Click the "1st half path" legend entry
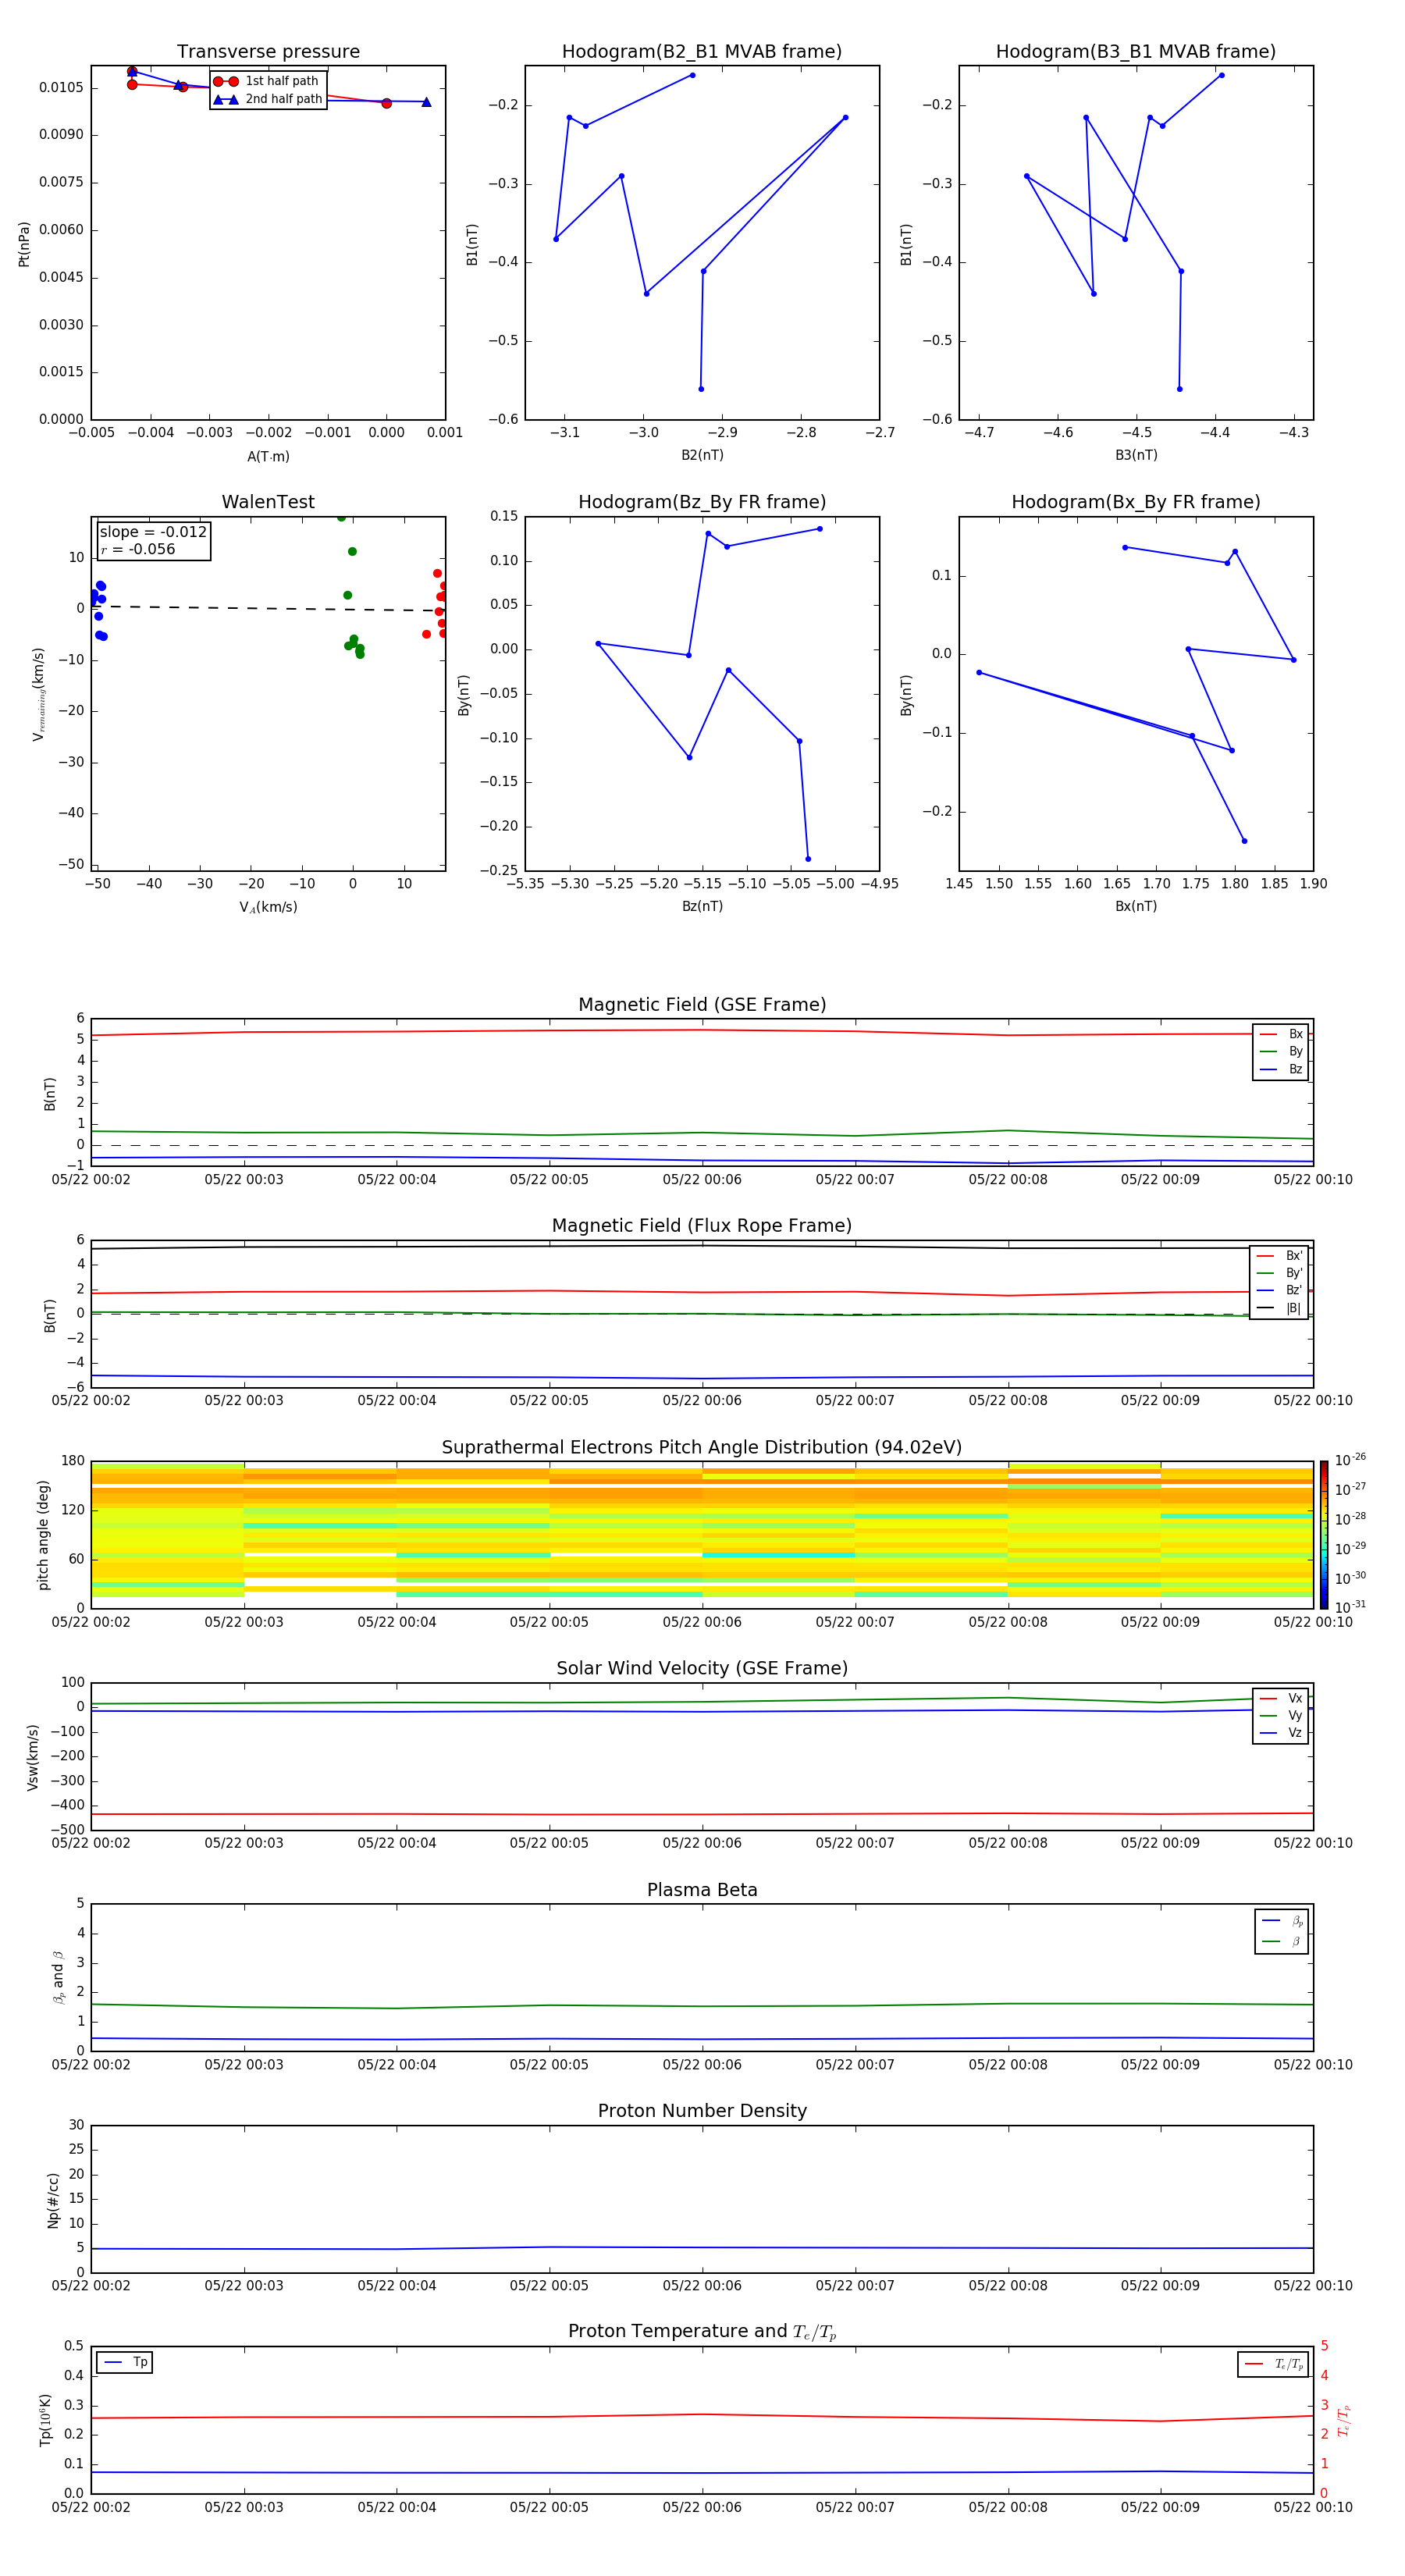Image resolution: width=1405 pixels, height=2576 pixels. [x=267, y=81]
